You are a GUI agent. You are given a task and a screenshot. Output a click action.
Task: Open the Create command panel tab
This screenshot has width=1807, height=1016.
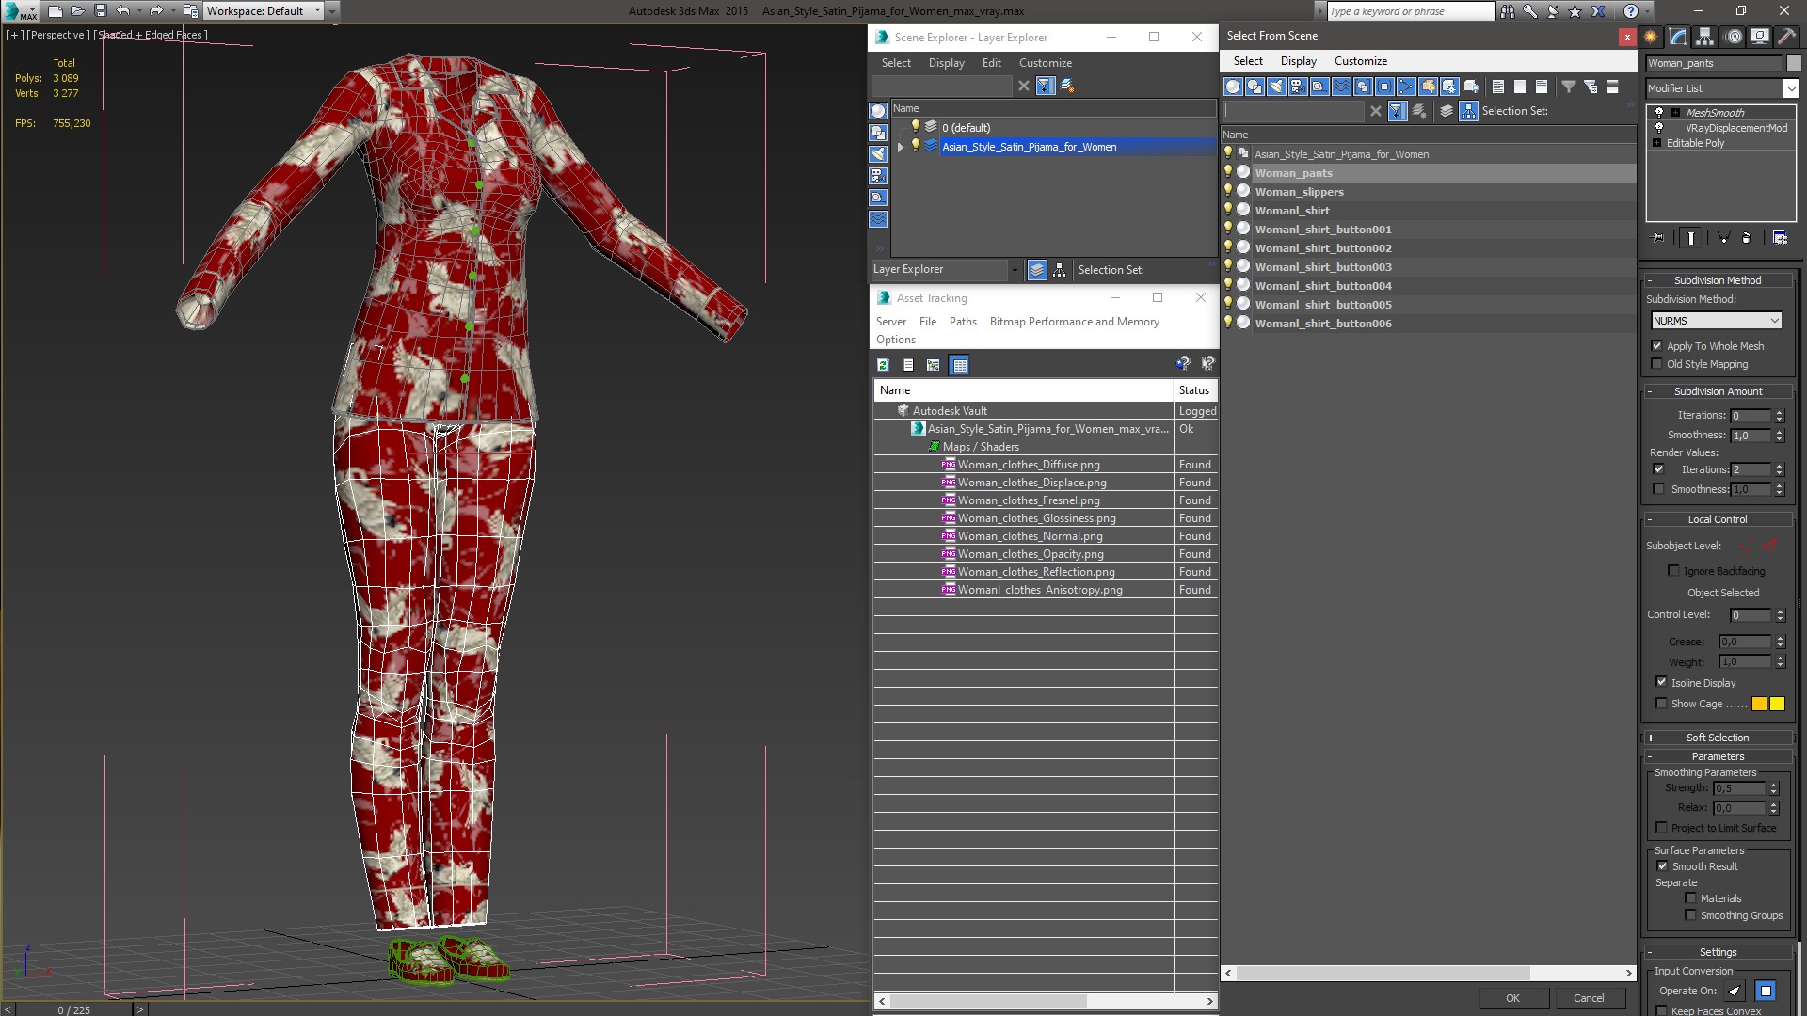[1651, 37]
